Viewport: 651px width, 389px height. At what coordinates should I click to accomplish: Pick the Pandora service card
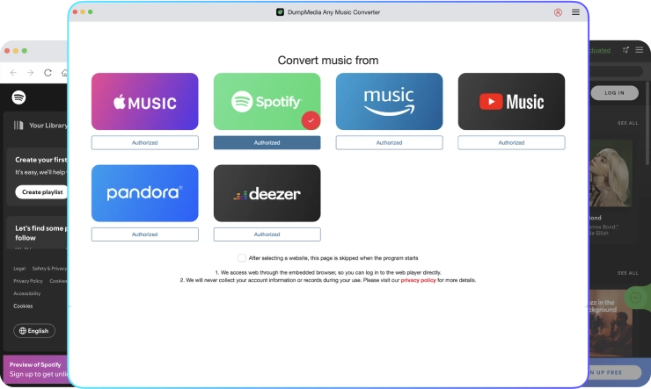tap(145, 193)
